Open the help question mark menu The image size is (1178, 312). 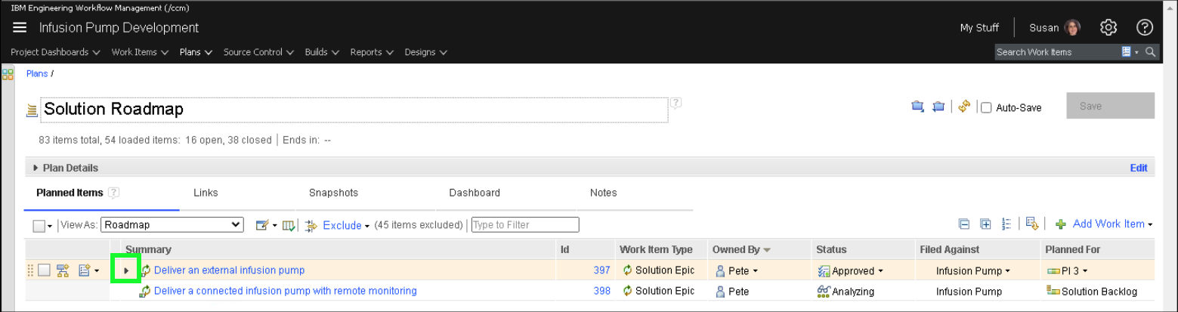tap(1144, 28)
